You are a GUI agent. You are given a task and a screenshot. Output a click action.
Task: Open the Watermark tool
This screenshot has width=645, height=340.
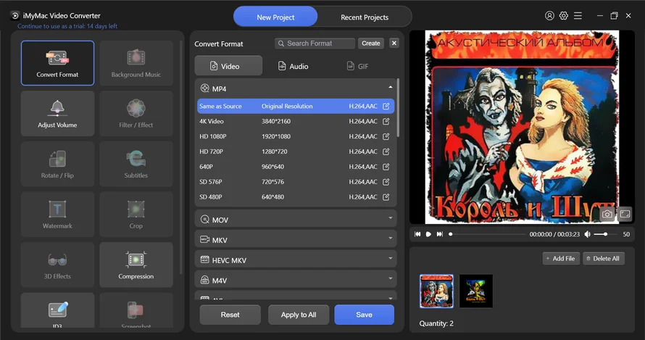click(x=57, y=215)
